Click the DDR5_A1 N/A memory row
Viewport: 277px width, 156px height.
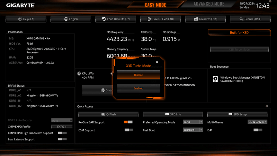tap(20, 90)
